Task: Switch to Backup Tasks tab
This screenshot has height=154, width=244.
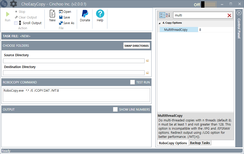Action: point(200,143)
